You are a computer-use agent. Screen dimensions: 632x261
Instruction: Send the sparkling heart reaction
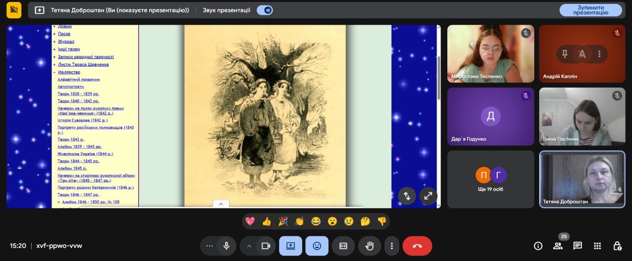[x=250, y=222]
